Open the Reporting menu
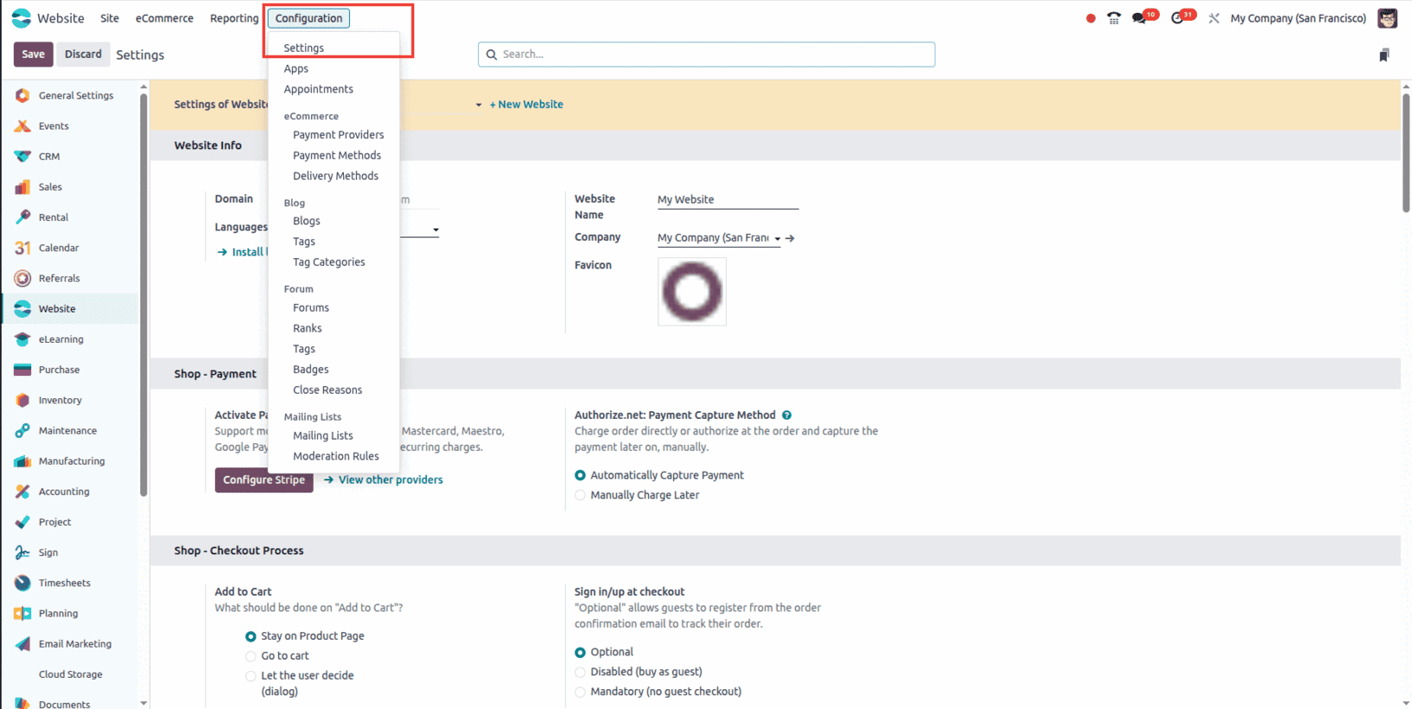 pyautogui.click(x=234, y=18)
